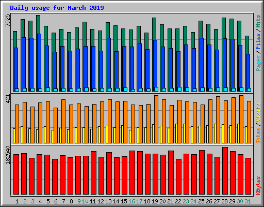
Task: Click the 182540 KBytes axis value
Action: pos(8,155)
